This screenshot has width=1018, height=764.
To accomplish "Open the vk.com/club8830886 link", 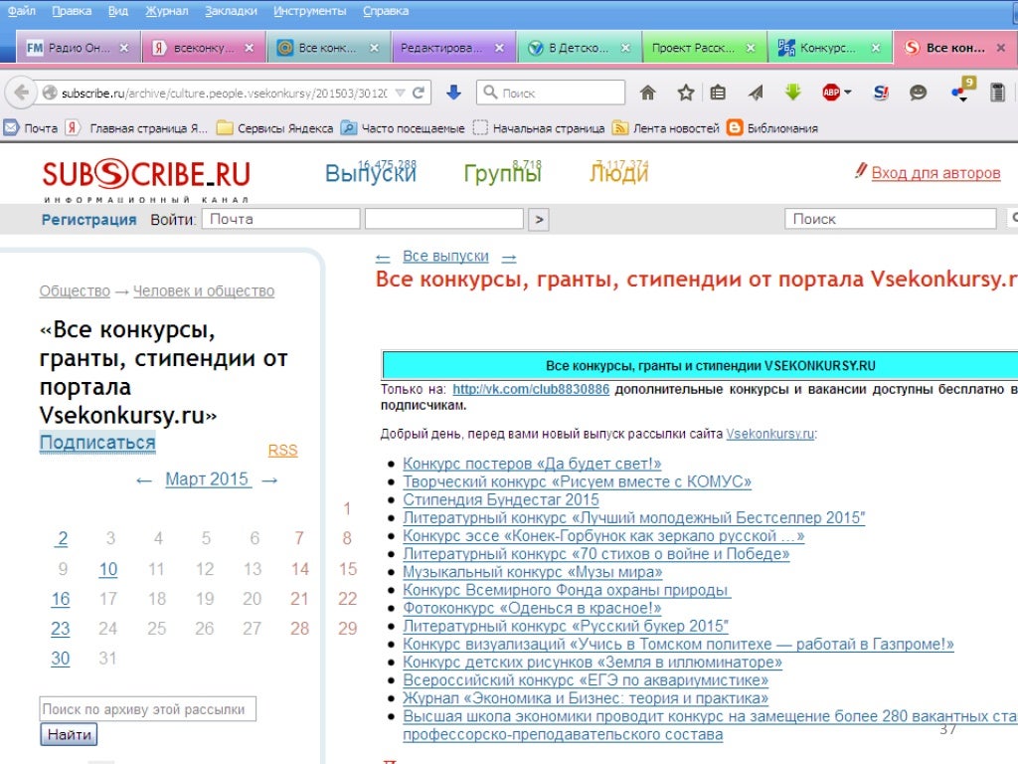I will [x=531, y=389].
